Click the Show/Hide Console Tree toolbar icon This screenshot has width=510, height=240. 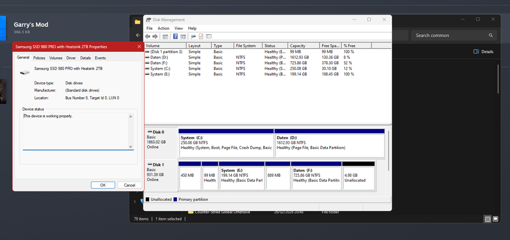click(165, 36)
